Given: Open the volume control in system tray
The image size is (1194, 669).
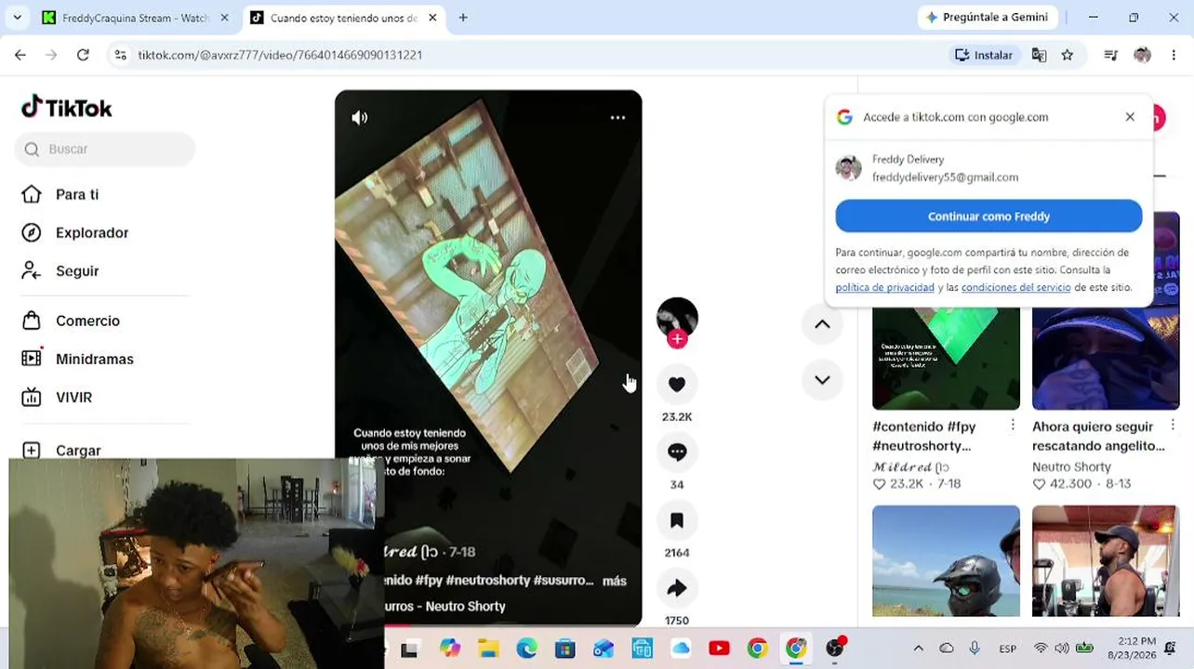Looking at the screenshot, I should [x=1062, y=649].
